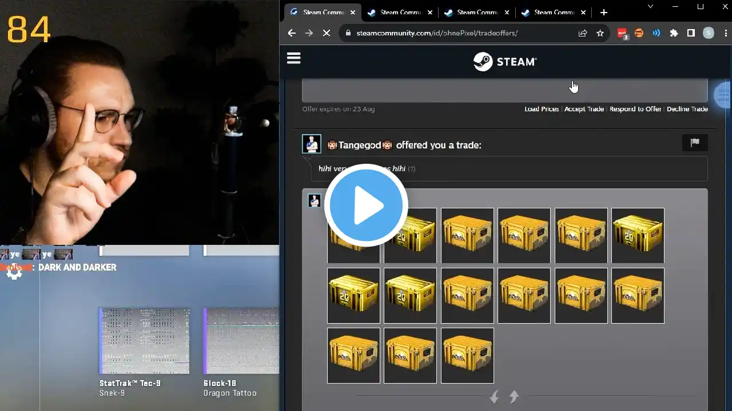Select the fourth case in the second row

pyautogui.click(x=524, y=296)
